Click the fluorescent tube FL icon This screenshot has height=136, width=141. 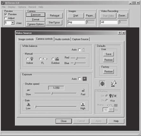tap(45, 59)
